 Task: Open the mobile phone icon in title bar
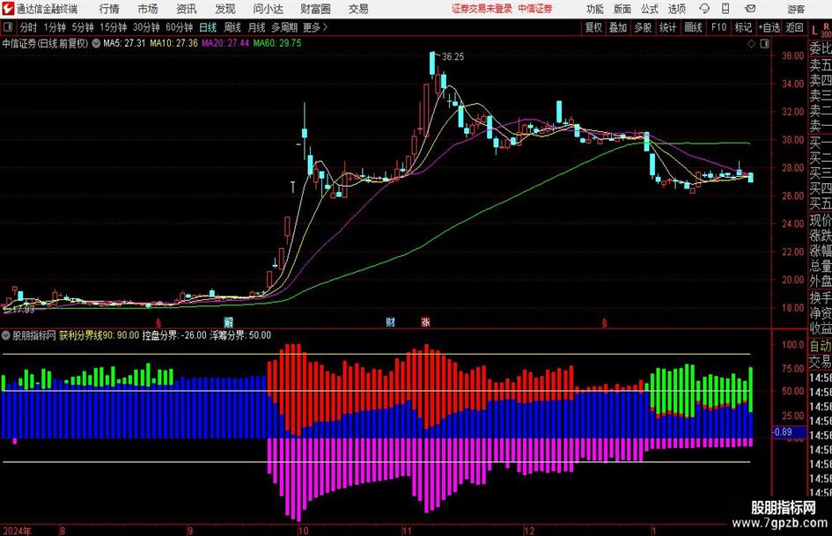[x=725, y=9]
